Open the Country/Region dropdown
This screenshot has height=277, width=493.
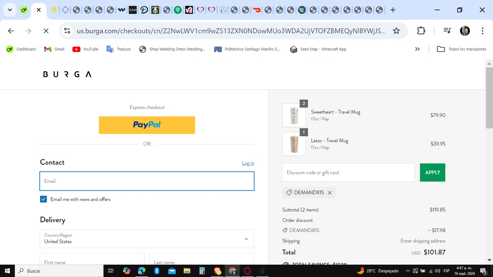[147, 239]
